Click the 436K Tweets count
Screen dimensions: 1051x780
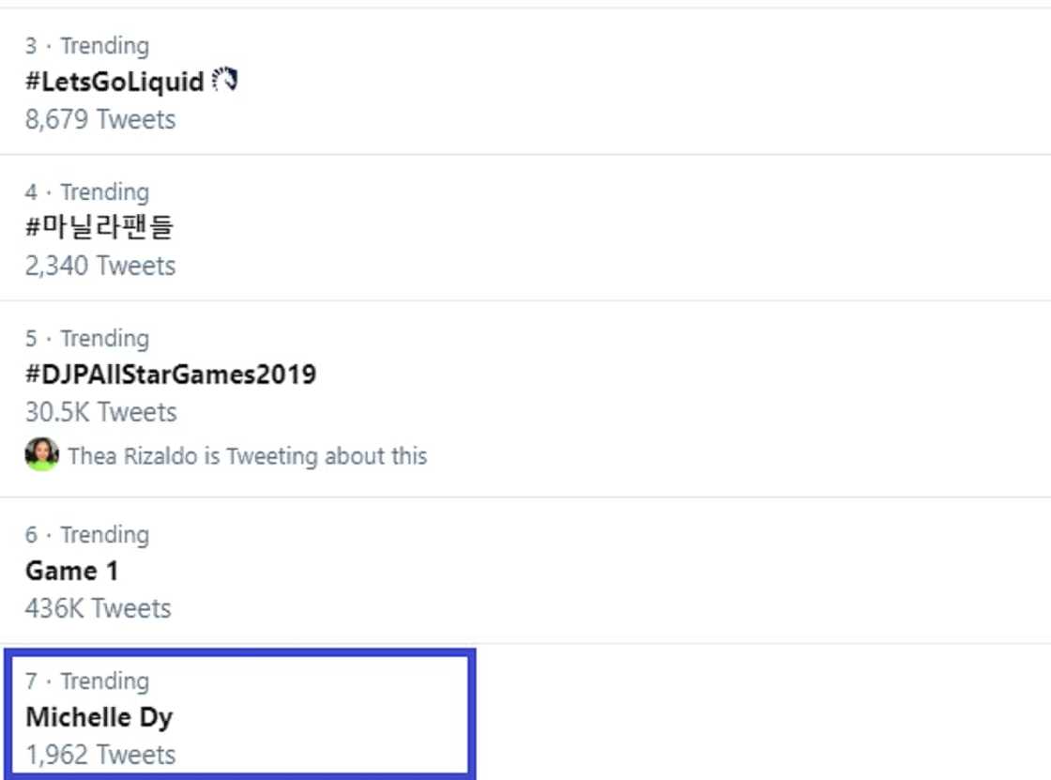pos(98,608)
